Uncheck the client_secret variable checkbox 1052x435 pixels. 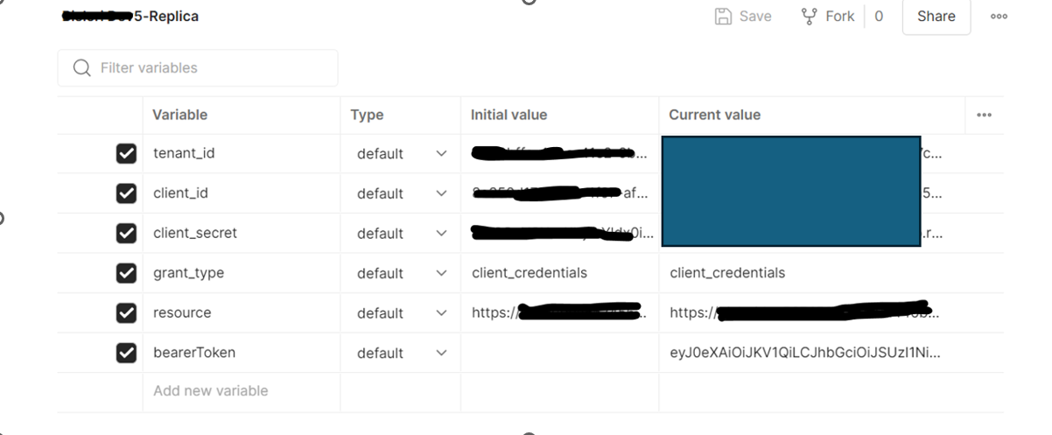coord(126,233)
